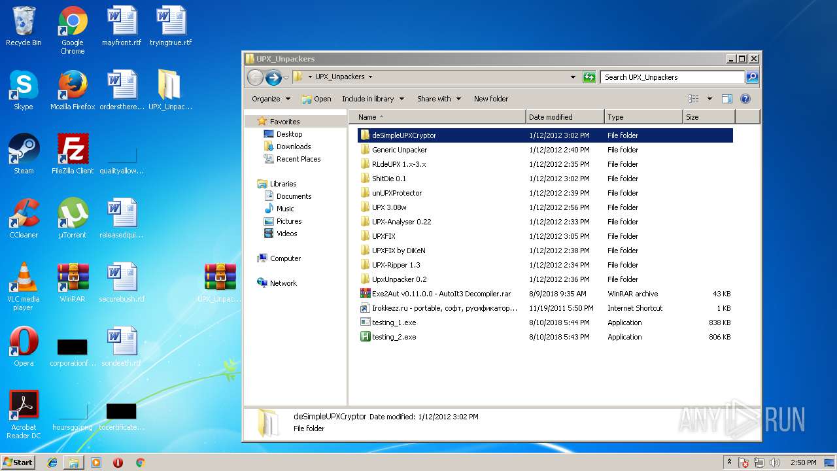Image resolution: width=837 pixels, height=471 pixels.
Task: Sort by Date modified column
Action: (x=565, y=117)
